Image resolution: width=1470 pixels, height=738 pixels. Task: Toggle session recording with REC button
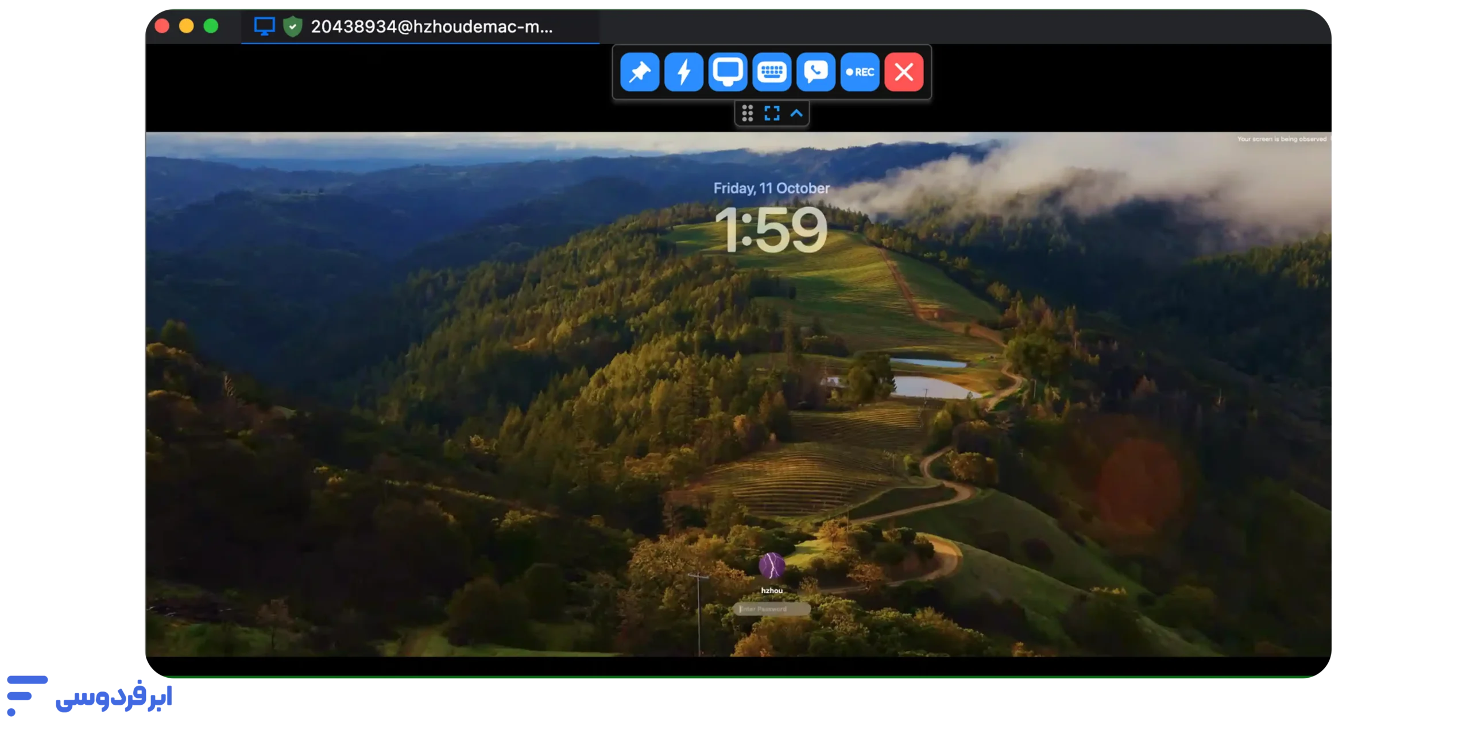(860, 72)
